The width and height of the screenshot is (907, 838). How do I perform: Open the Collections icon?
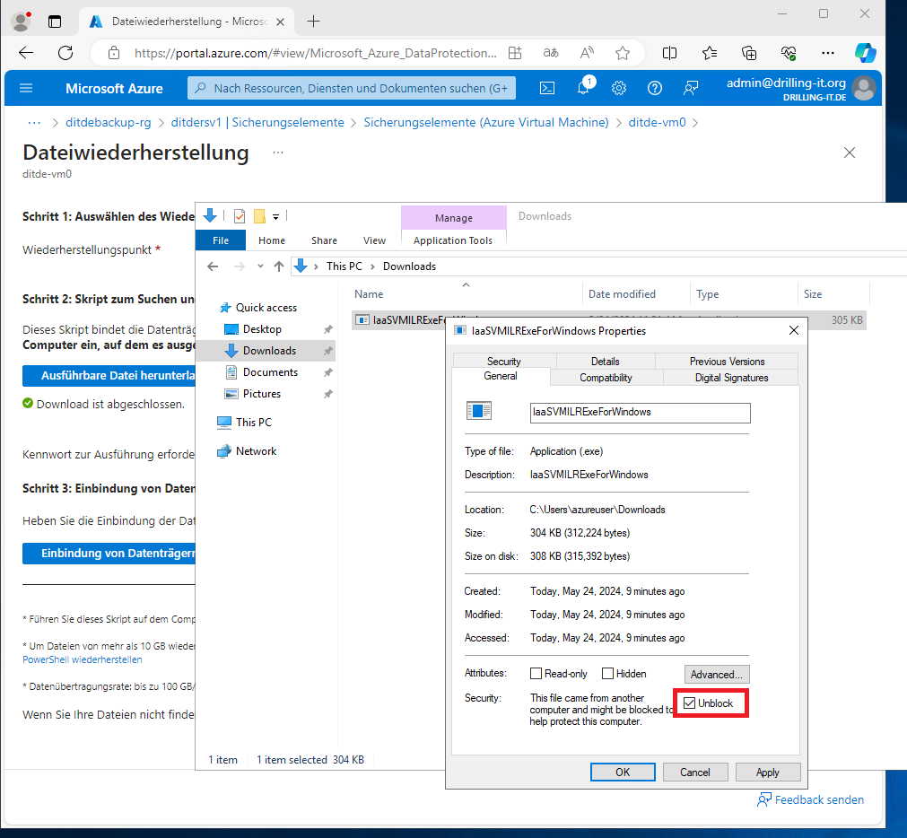pyautogui.click(x=749, y=53)
